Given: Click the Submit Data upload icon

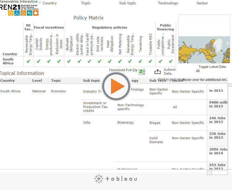Looking at the screenshot, I should tap(158, 72).
